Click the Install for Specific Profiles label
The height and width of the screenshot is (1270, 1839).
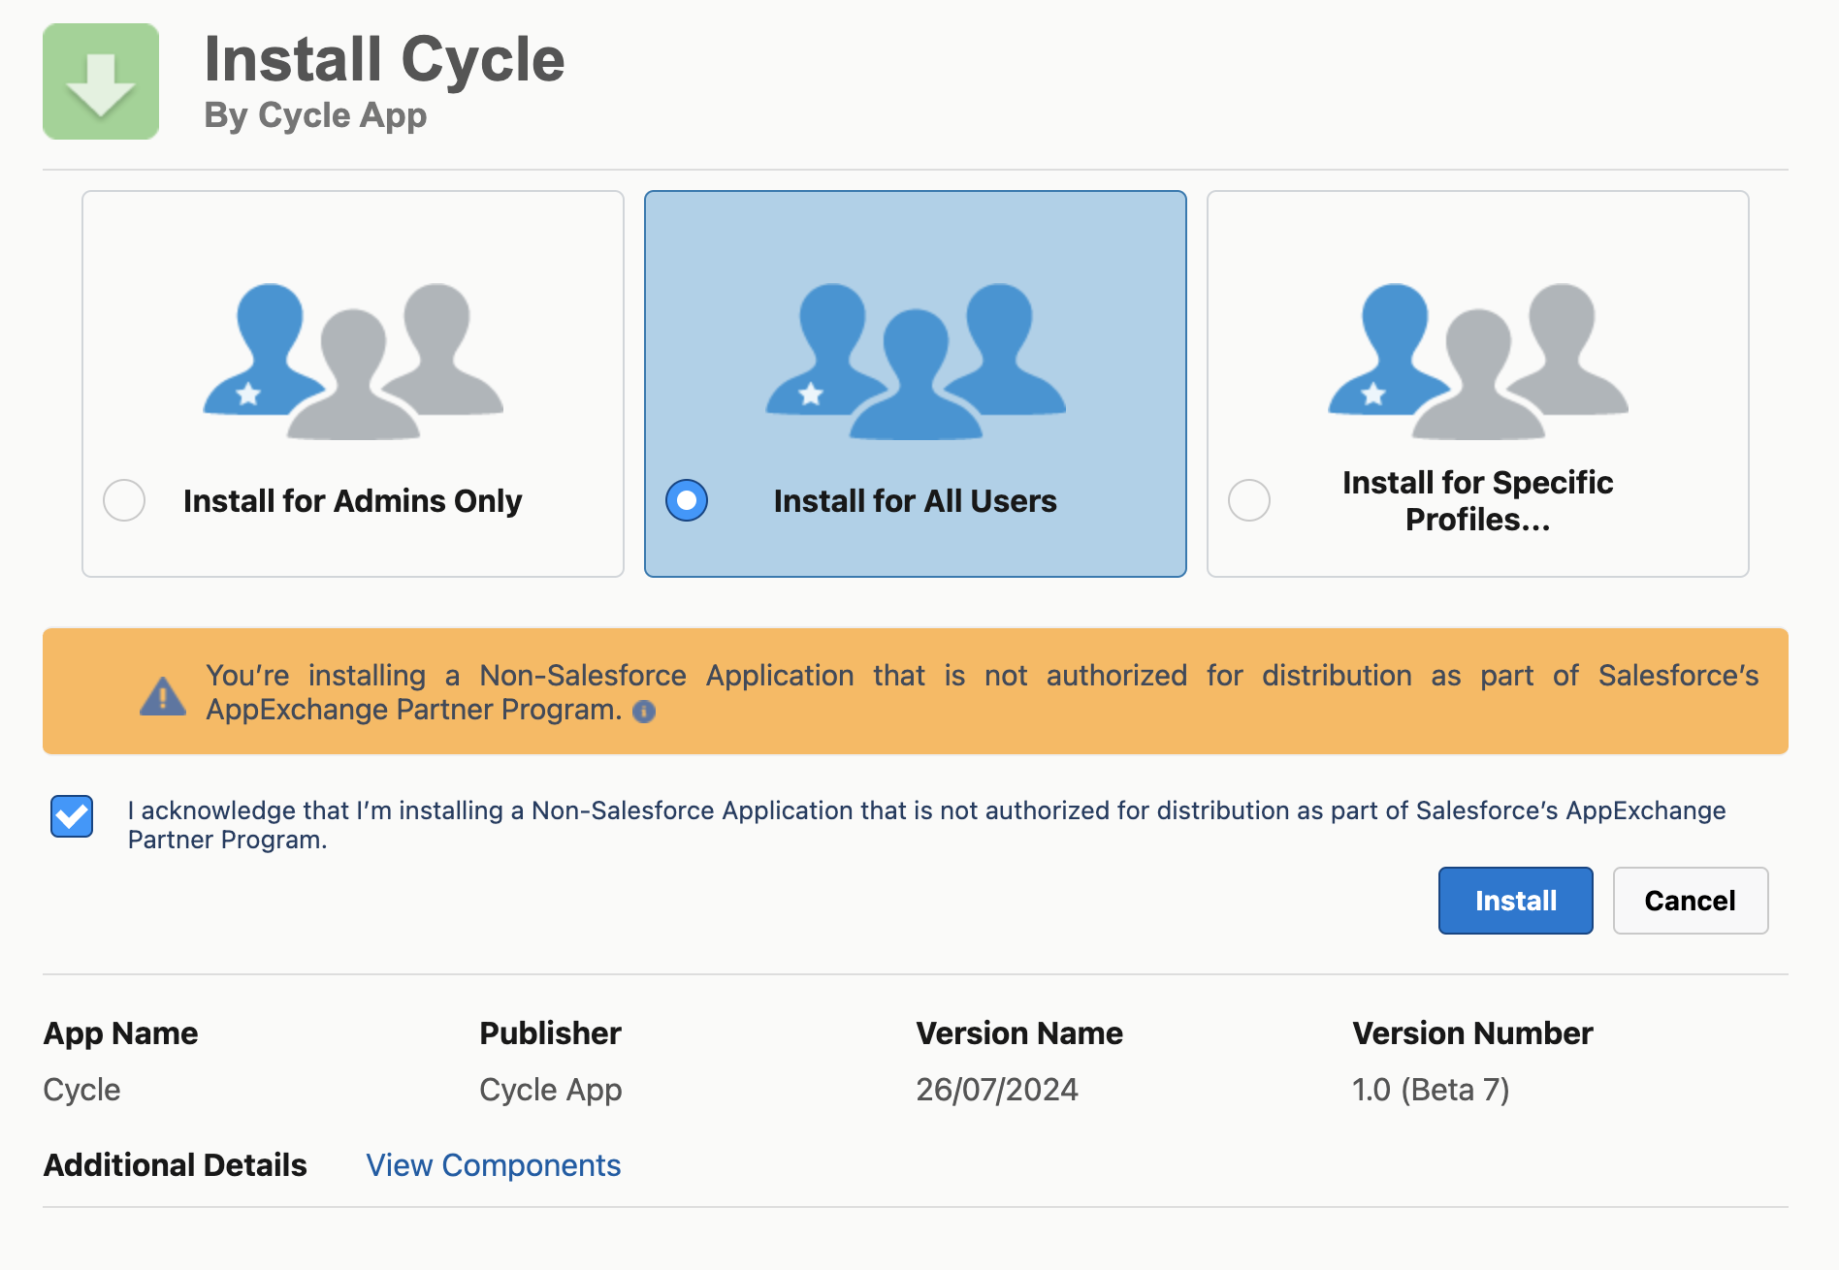pyautogui.click(x=1478, y=501)
